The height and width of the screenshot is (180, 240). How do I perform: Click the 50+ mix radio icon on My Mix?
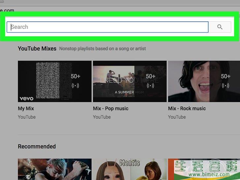(x=75, y=86)
